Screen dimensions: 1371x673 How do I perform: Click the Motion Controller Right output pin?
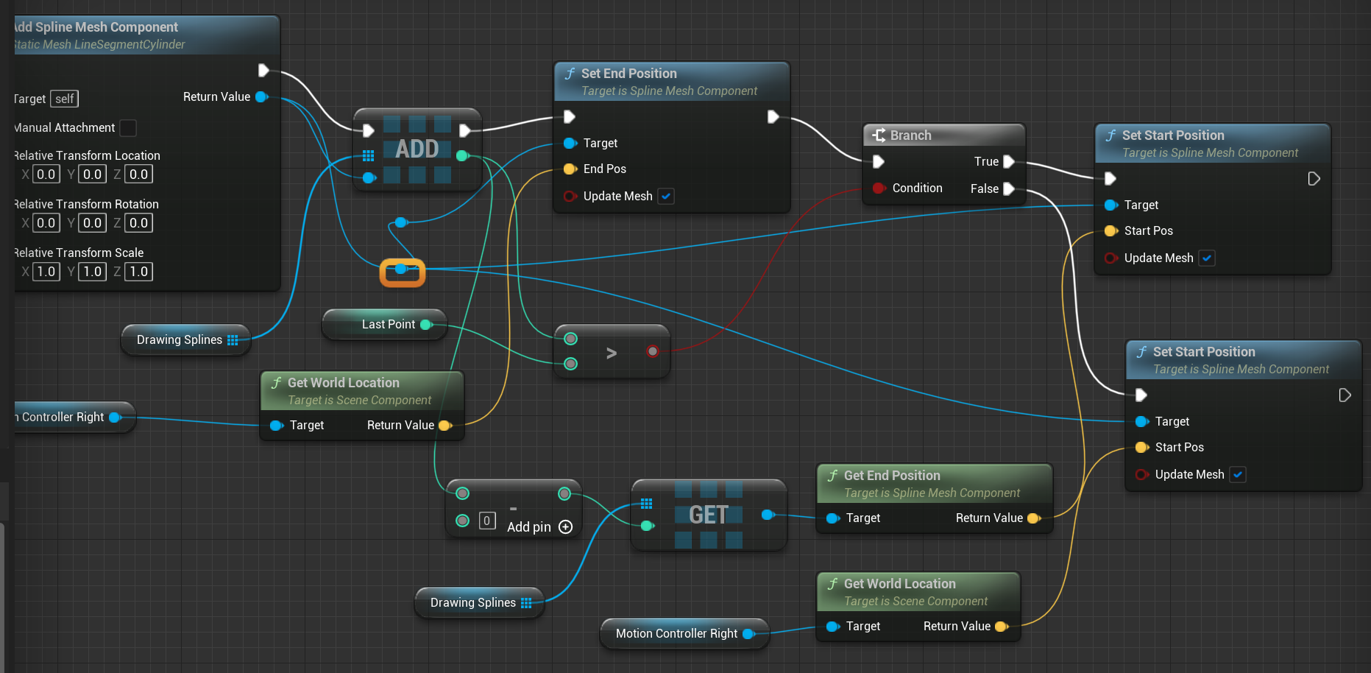(x=748, y=634)
